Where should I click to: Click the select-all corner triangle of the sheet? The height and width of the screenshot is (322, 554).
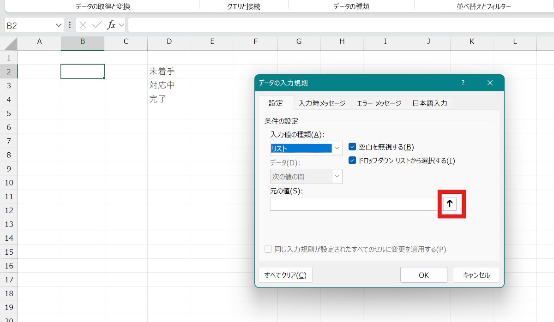pyautogui.click(x=10, y=43)
